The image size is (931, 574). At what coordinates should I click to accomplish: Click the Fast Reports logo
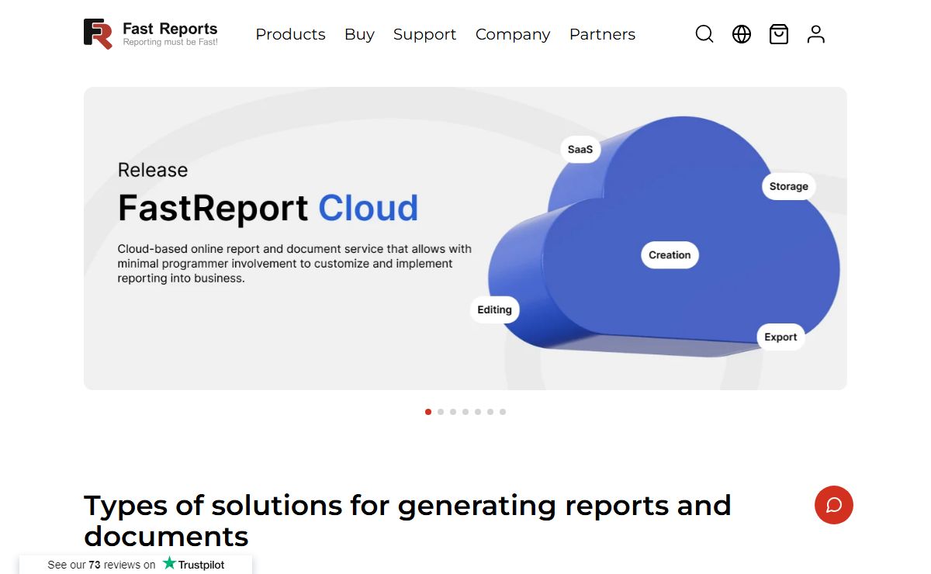[151, 34]
